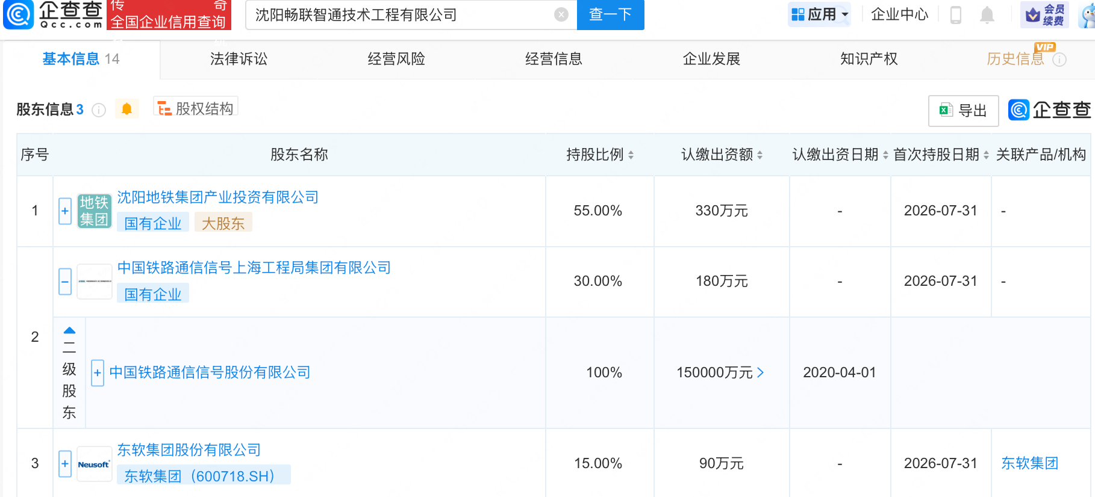Switch to 企业发展 tab
The width and height of the screenshot is (1095, 497).
pos(711,59)
